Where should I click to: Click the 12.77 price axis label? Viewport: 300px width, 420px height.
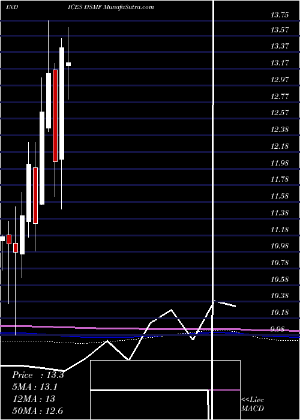point(280,97)
